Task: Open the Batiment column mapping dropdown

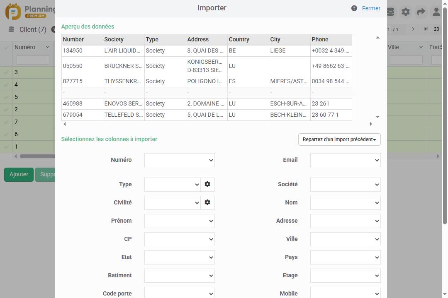Action: point(180,276)
